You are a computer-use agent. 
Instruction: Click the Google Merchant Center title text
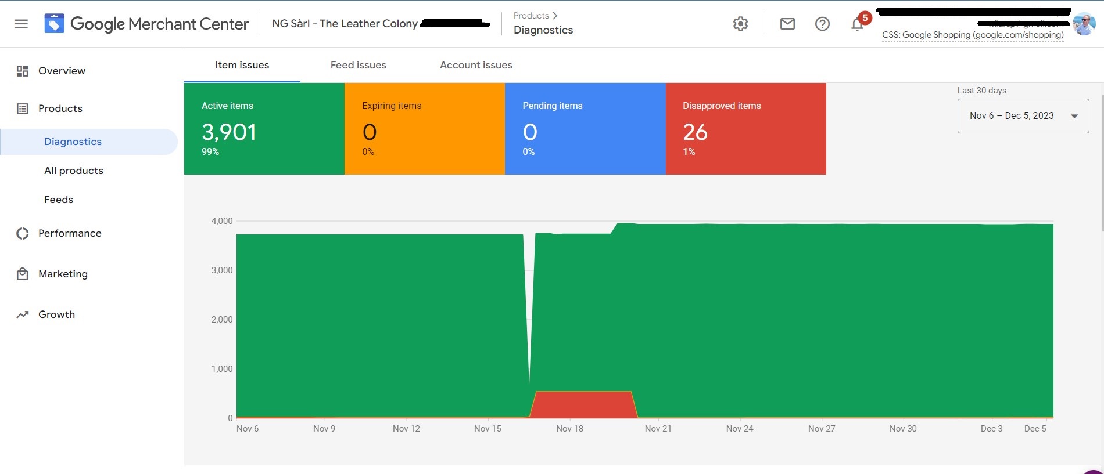click(159, 24)
